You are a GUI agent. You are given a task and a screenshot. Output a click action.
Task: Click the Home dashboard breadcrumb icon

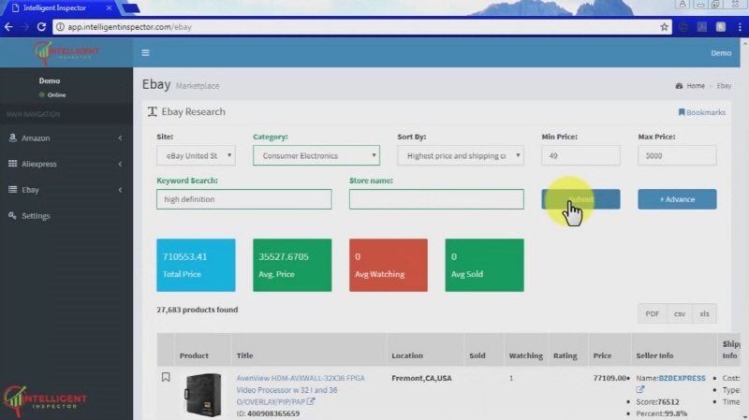[679, 86]
